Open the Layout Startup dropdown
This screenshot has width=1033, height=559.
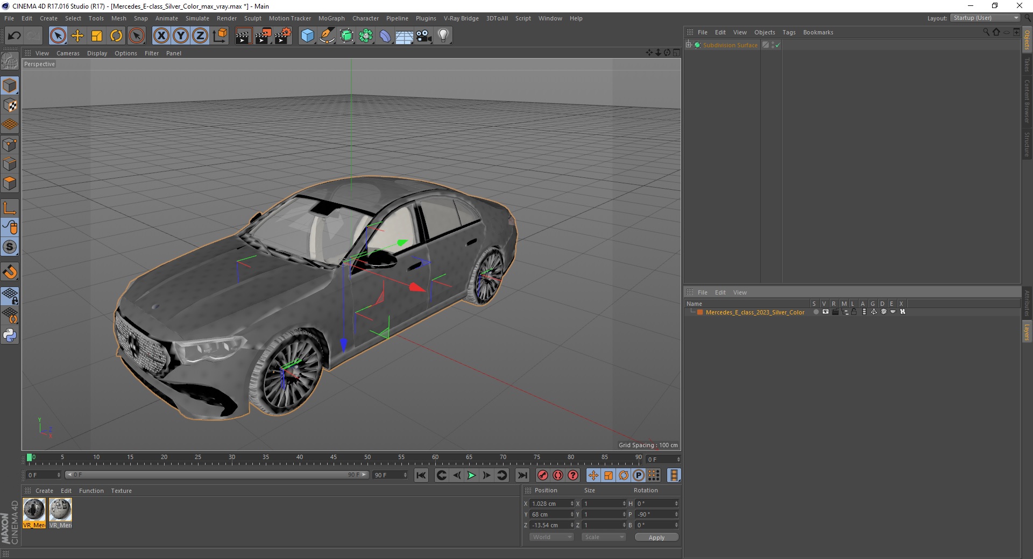(x=986, y=18)
